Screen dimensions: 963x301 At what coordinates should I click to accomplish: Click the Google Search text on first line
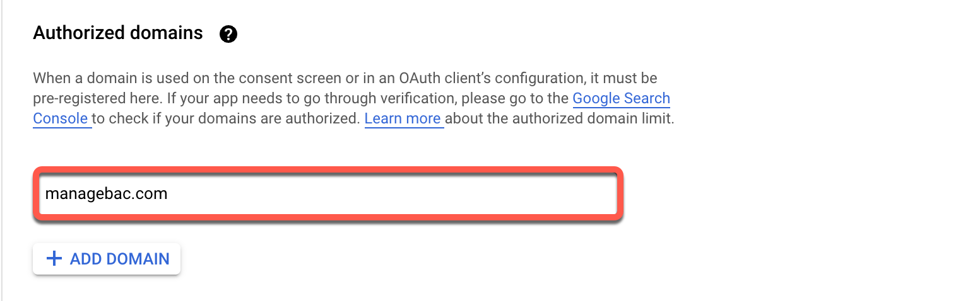pos(621,98)
